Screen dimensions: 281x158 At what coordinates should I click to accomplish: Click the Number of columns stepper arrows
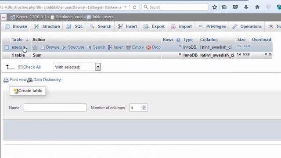[144, 108]
